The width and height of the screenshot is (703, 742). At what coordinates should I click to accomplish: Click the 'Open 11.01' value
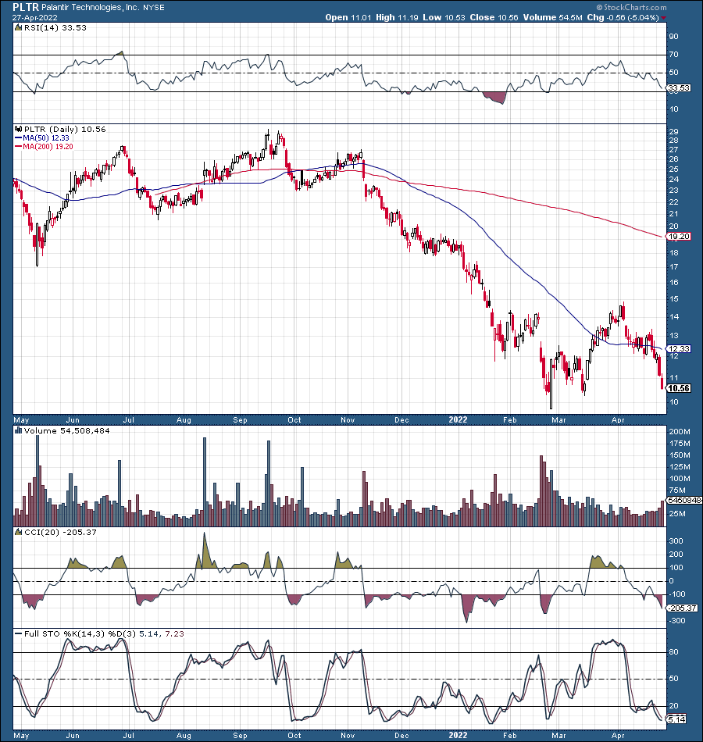coord(348,17)
